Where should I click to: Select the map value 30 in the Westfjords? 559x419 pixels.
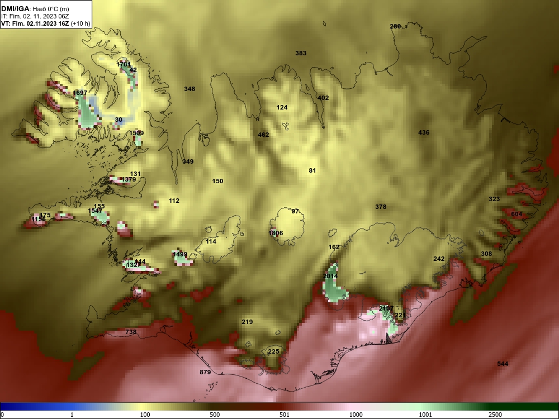pos(119,120)
